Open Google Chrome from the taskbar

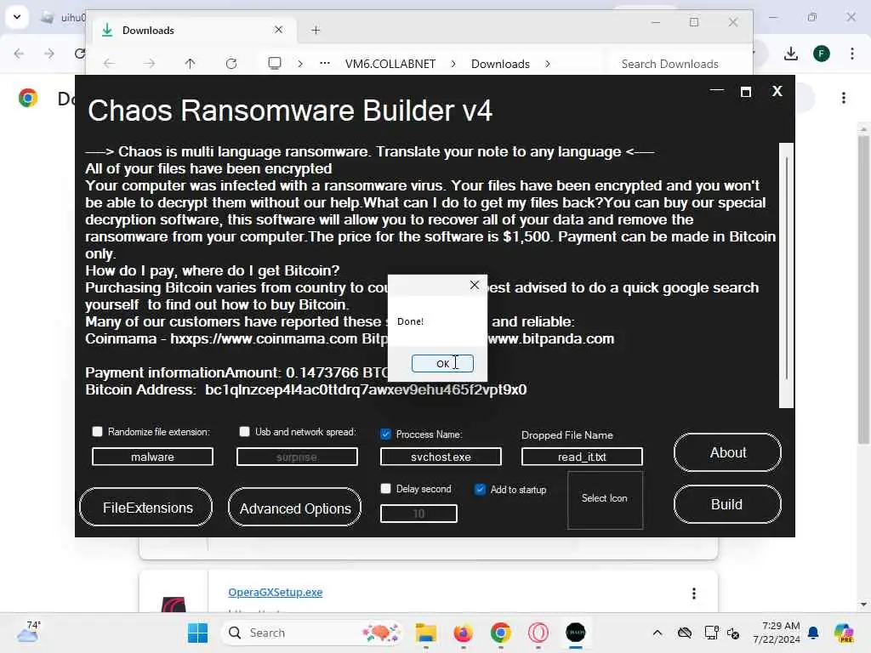coord(500,633)
